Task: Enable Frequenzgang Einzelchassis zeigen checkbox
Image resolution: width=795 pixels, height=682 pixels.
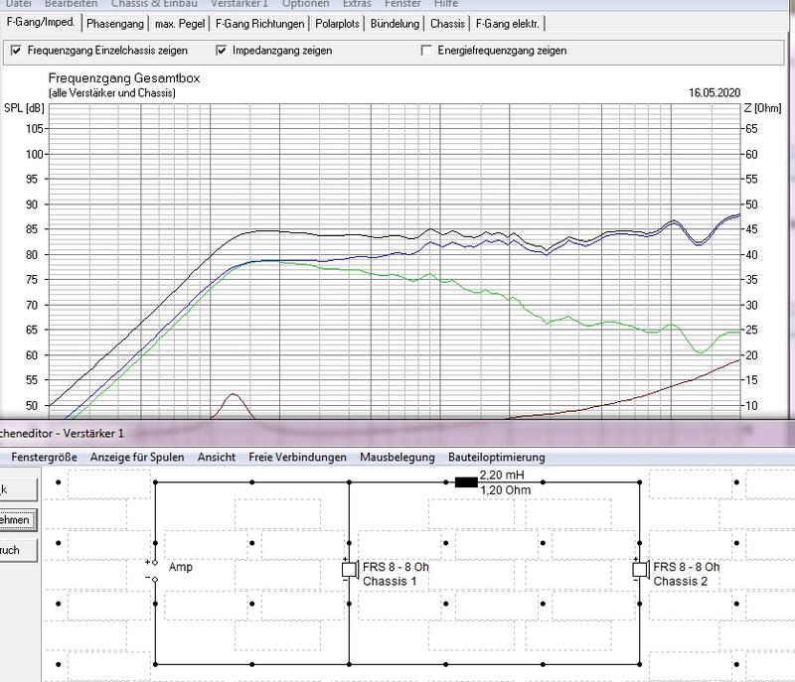Action: tap(16, 51)
